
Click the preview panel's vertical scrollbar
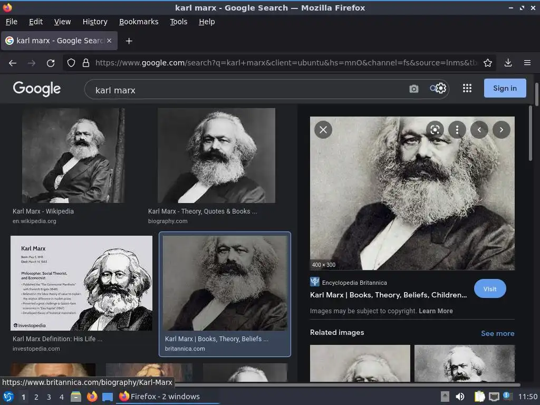click(531, 133)
